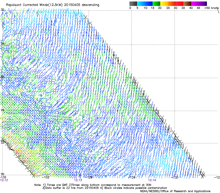
Task: Click the '>50 knots' legend label
Action: [211, 8]
